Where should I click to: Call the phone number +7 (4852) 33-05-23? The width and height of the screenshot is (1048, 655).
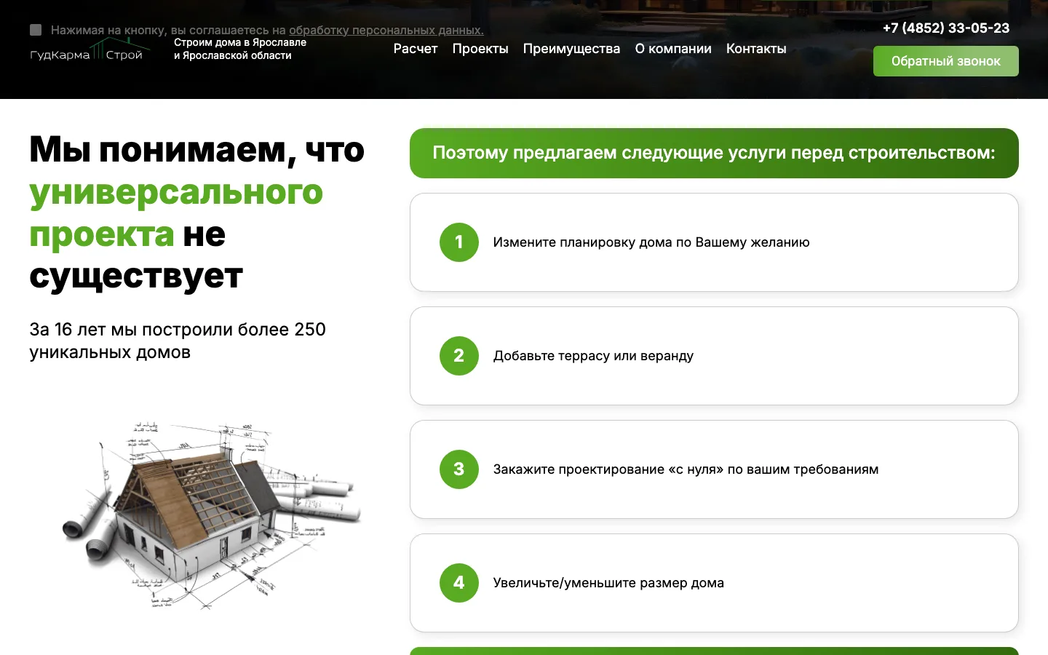tap(946, 28)
